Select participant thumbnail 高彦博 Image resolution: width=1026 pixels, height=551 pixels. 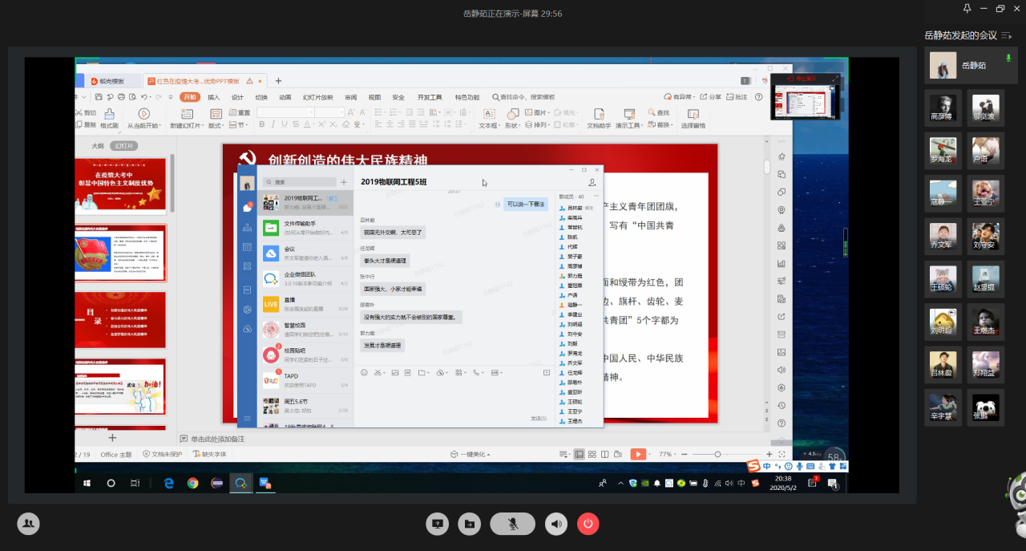943,107
